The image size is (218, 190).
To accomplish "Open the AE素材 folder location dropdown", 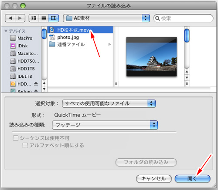I will point(106,18).
